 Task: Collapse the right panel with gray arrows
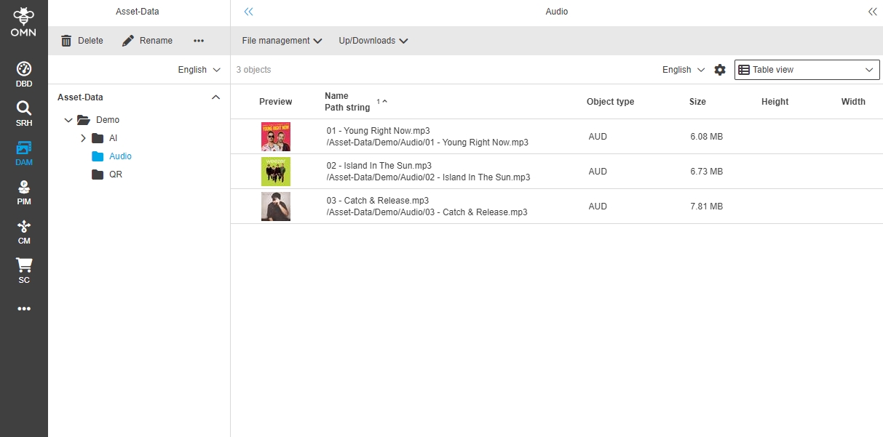pos(872,12)
